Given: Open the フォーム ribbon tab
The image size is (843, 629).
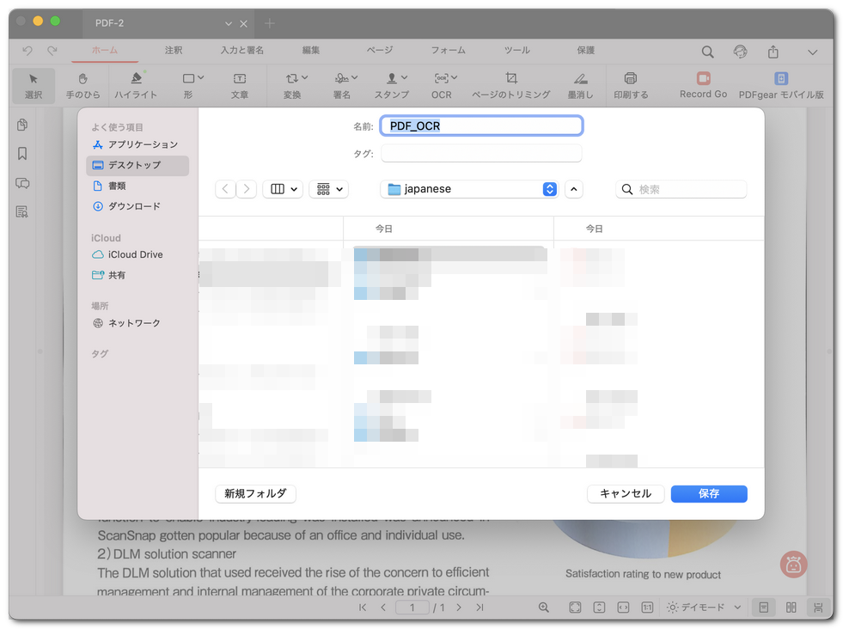Looking at the screenshot, I should 448,50.
